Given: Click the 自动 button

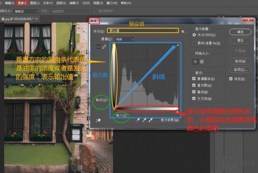Looking at the screenshot, I should coord(240,61).
